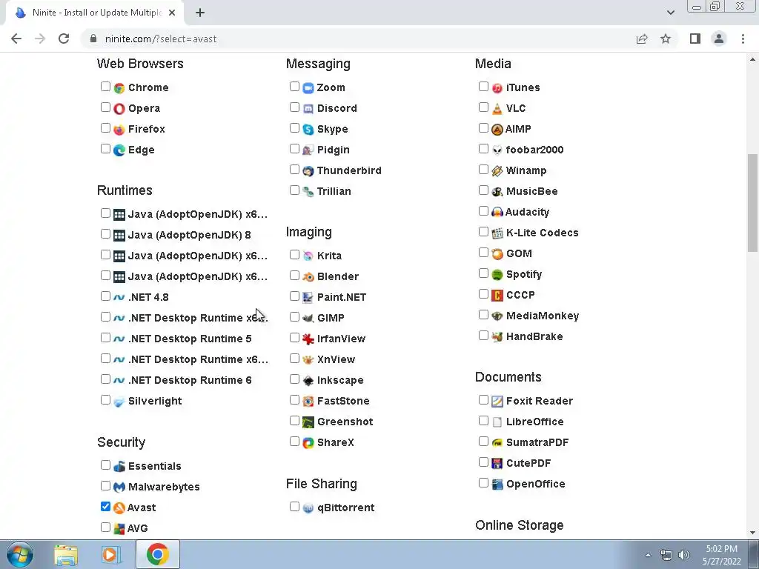Click the CCCP icon
The height and width of the screenshot is (569, 759).
497,296
